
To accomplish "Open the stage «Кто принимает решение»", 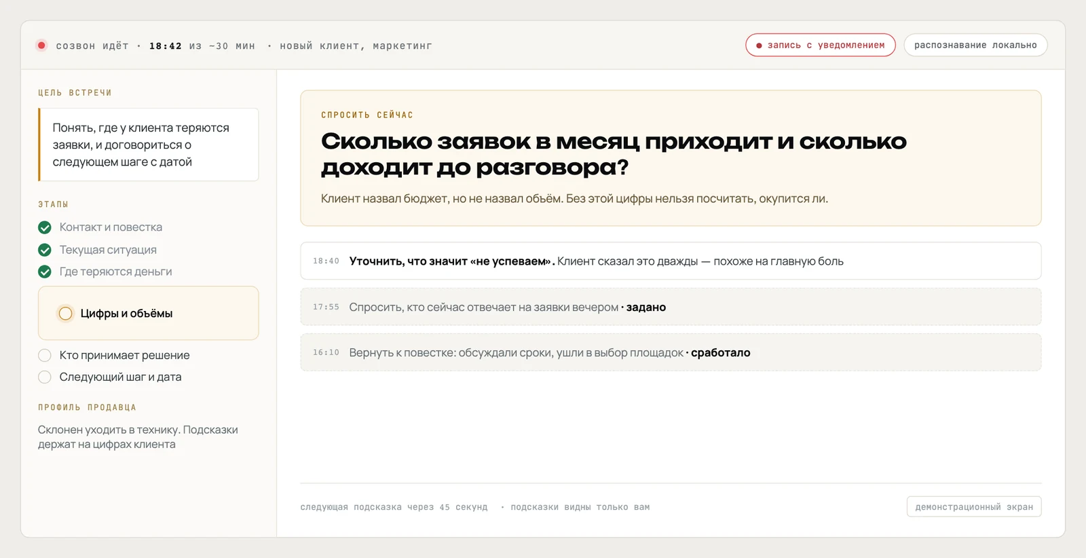I will [x=124, y=355].
